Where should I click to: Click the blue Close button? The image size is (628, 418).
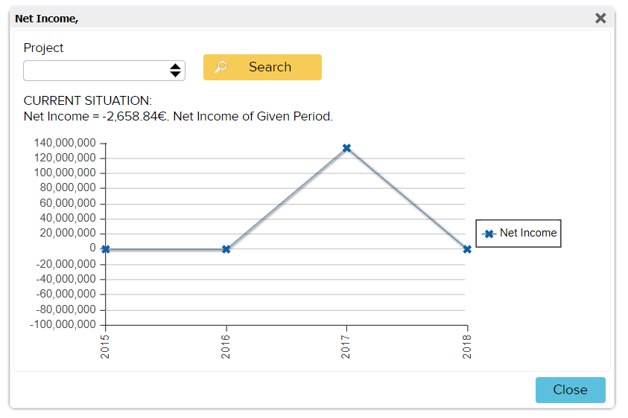pyautogui.click(x=570, y=390)
